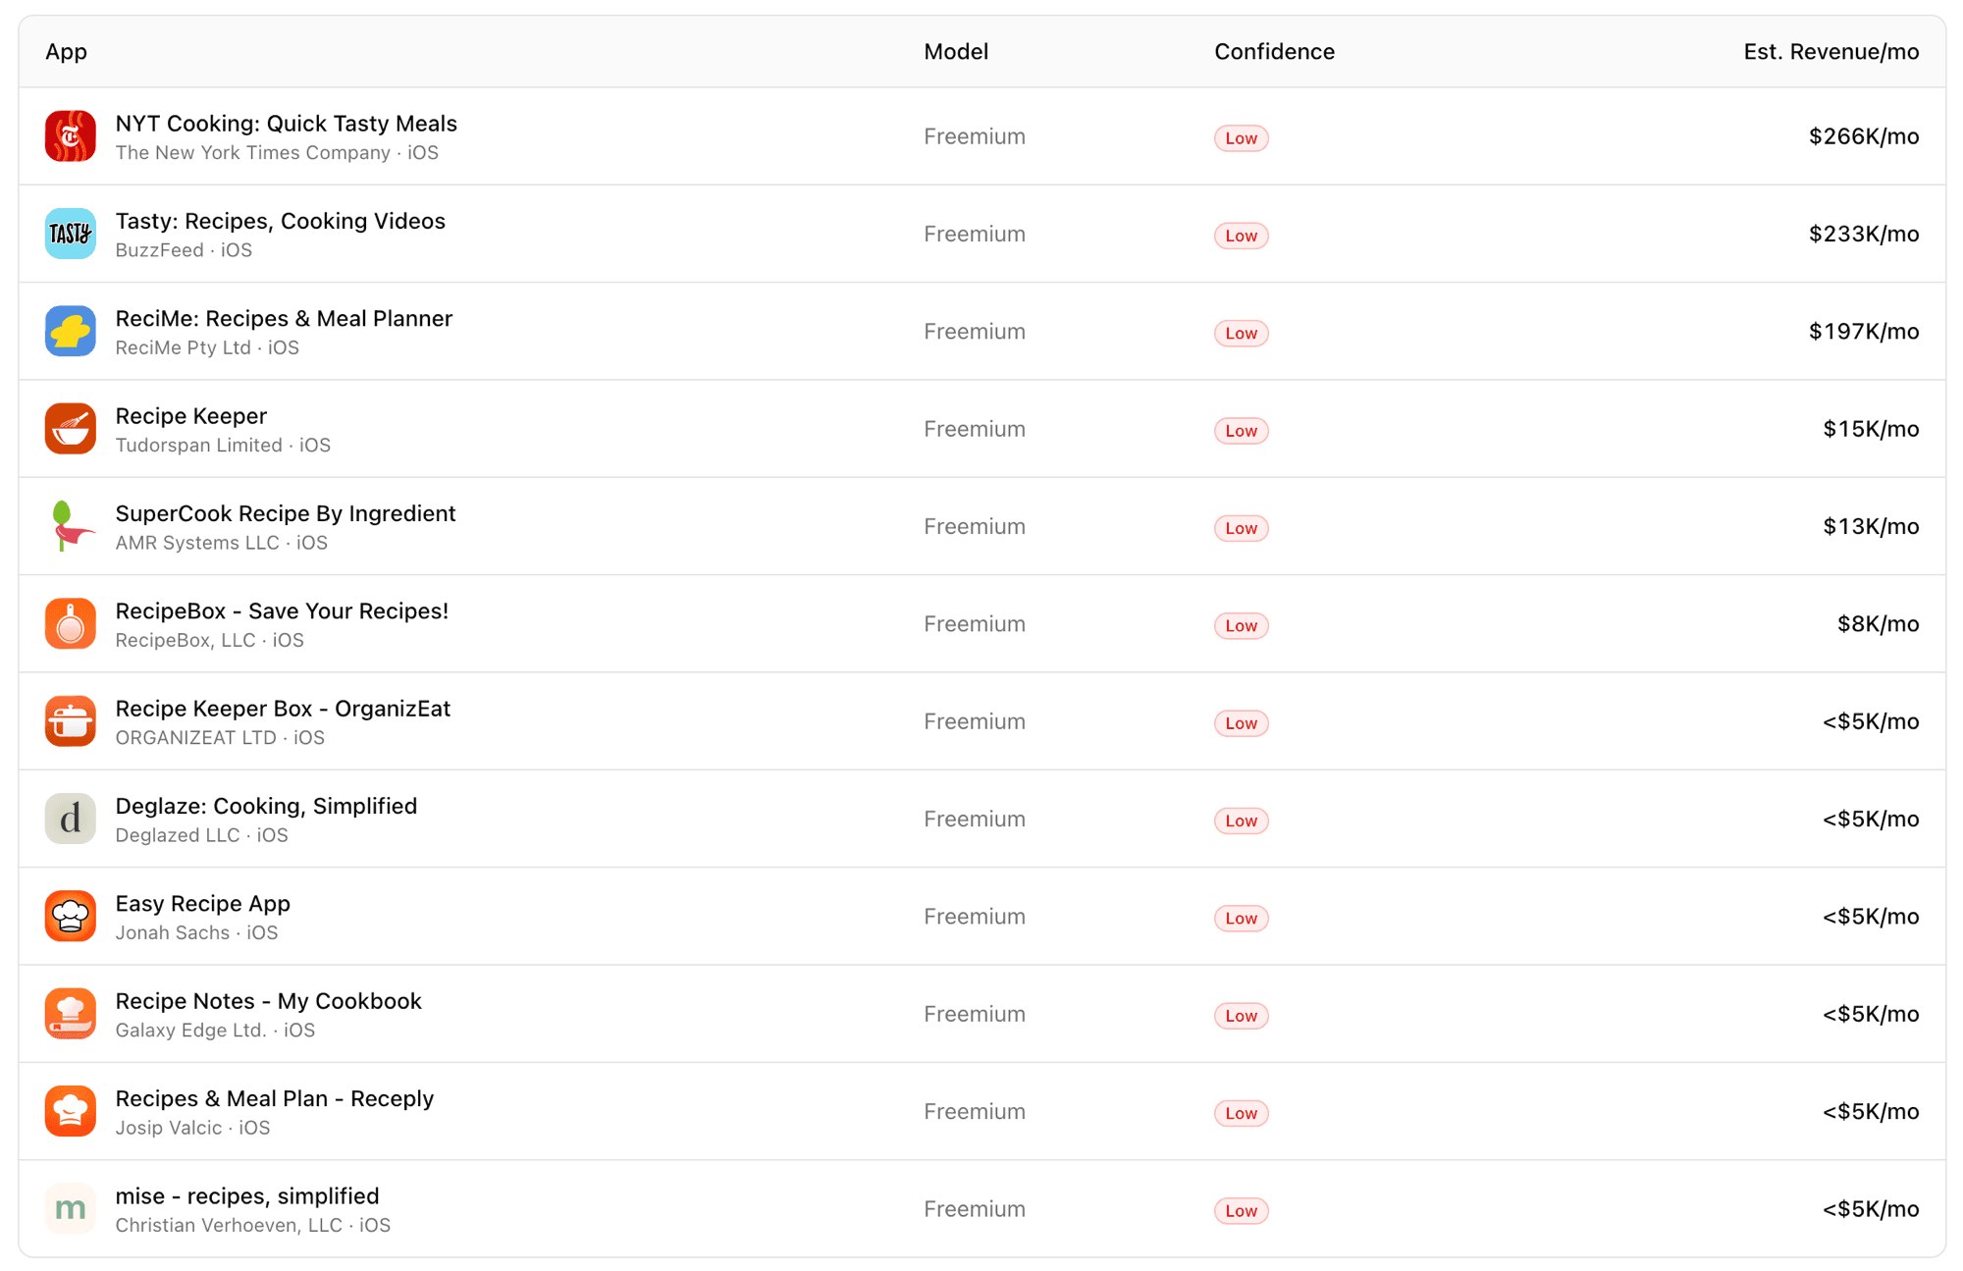This screenshot has height=1271, width=1963.
Task: Sort by the App column header
Action: (x=67, y=52)
